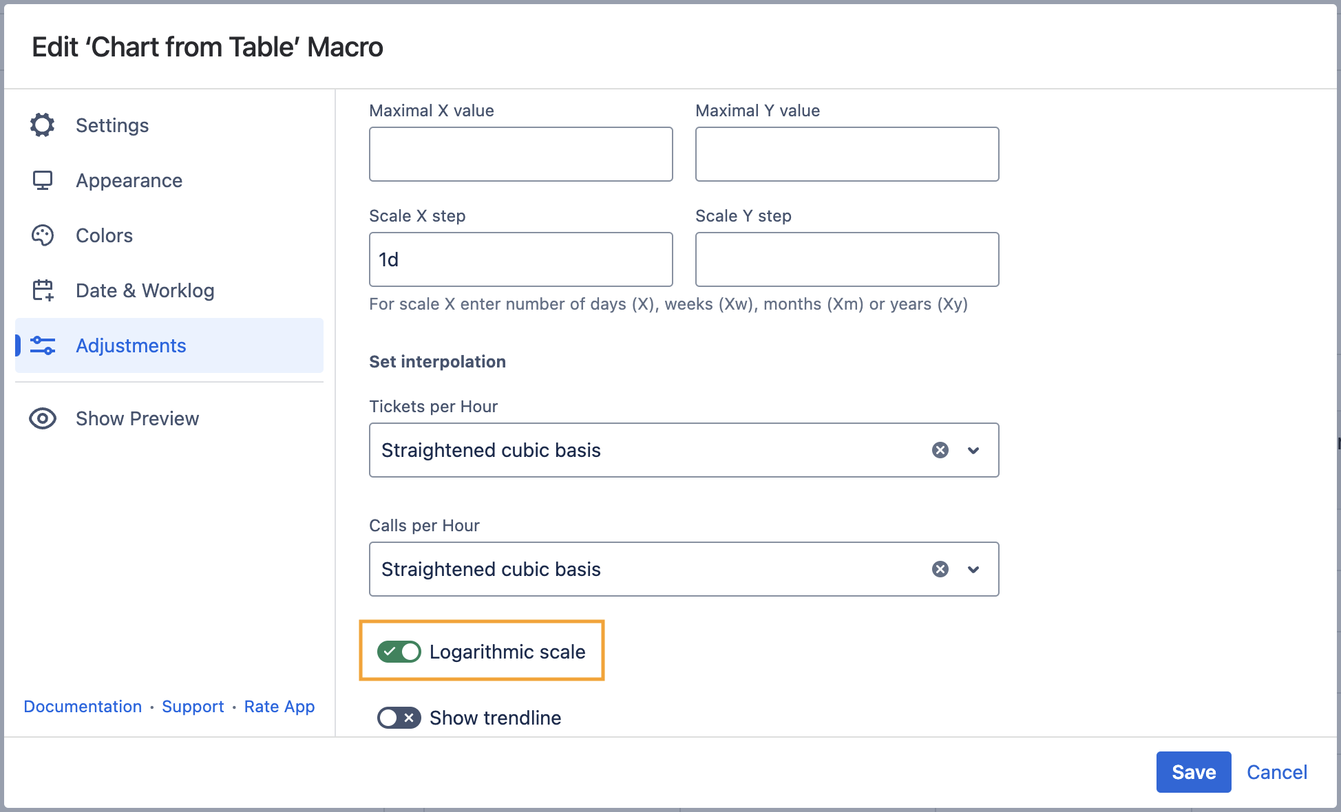Click the Cancel link
This screenshot has width=1341, height=812.
click(x=1276, y=772)
